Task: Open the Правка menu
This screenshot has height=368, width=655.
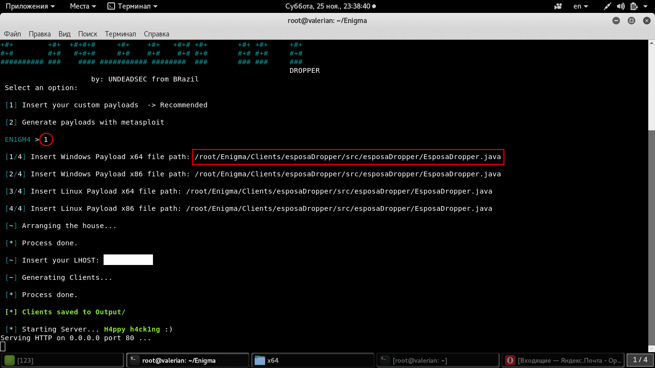Action: (40, 34)
